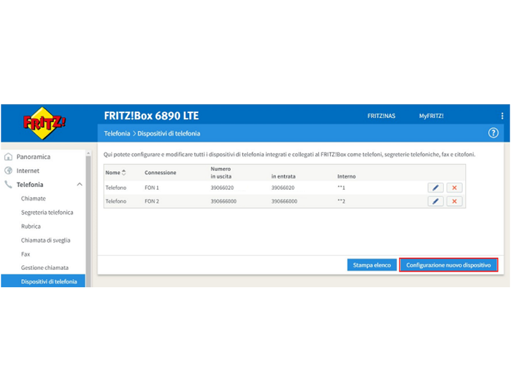The image size is (511, 383).
Task: Open Rubrica page
Action: (31, 227)
